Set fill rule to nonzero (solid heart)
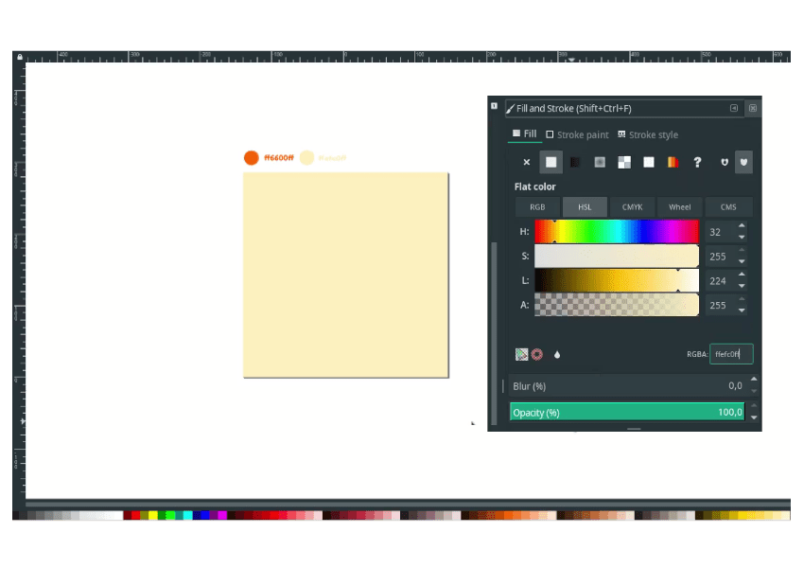This screenshot has width=804, height=568. pyautogui.click(x=743, y=162)
